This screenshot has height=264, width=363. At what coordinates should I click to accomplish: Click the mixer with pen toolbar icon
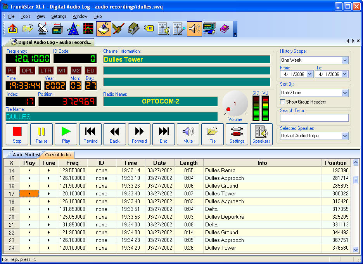click(x=179, y=29)
